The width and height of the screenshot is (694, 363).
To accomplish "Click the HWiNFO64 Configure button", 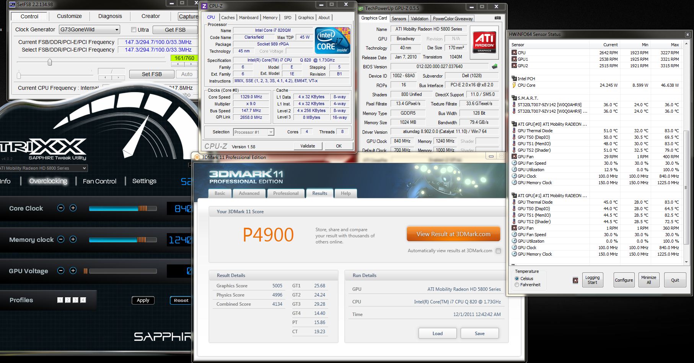I will coord(624,280).
